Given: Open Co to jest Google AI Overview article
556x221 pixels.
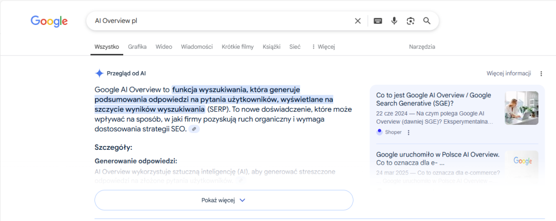Looking at the screenshot, I should [x=434, y=99].
